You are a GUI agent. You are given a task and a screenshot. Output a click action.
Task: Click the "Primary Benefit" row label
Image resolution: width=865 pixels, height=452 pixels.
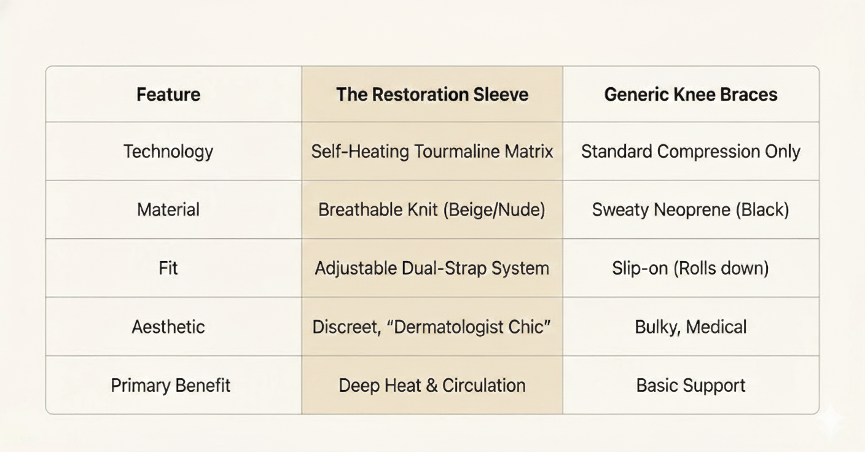(171, 386)
